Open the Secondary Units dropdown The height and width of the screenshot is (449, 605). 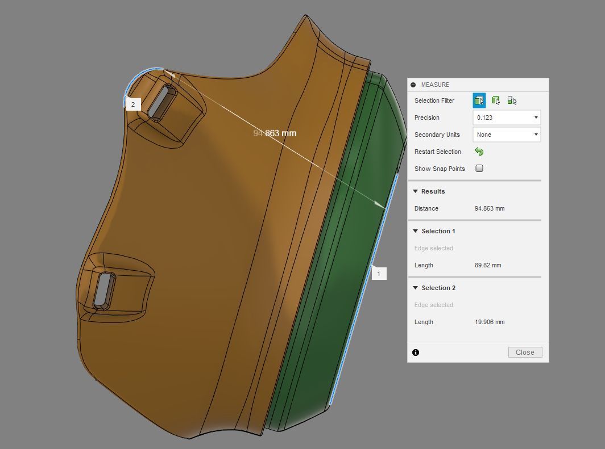click(507, 135)
